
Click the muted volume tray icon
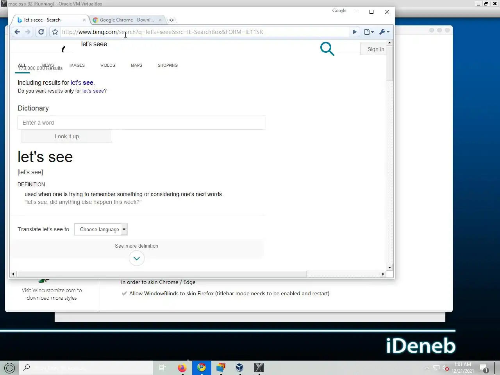tap(446, 368)
